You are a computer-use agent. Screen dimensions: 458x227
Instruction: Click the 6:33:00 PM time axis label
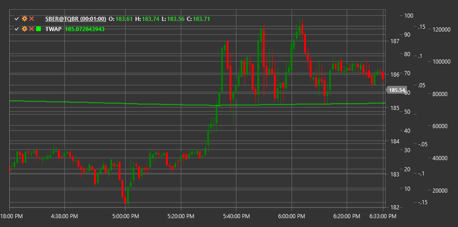pos(382,216)
